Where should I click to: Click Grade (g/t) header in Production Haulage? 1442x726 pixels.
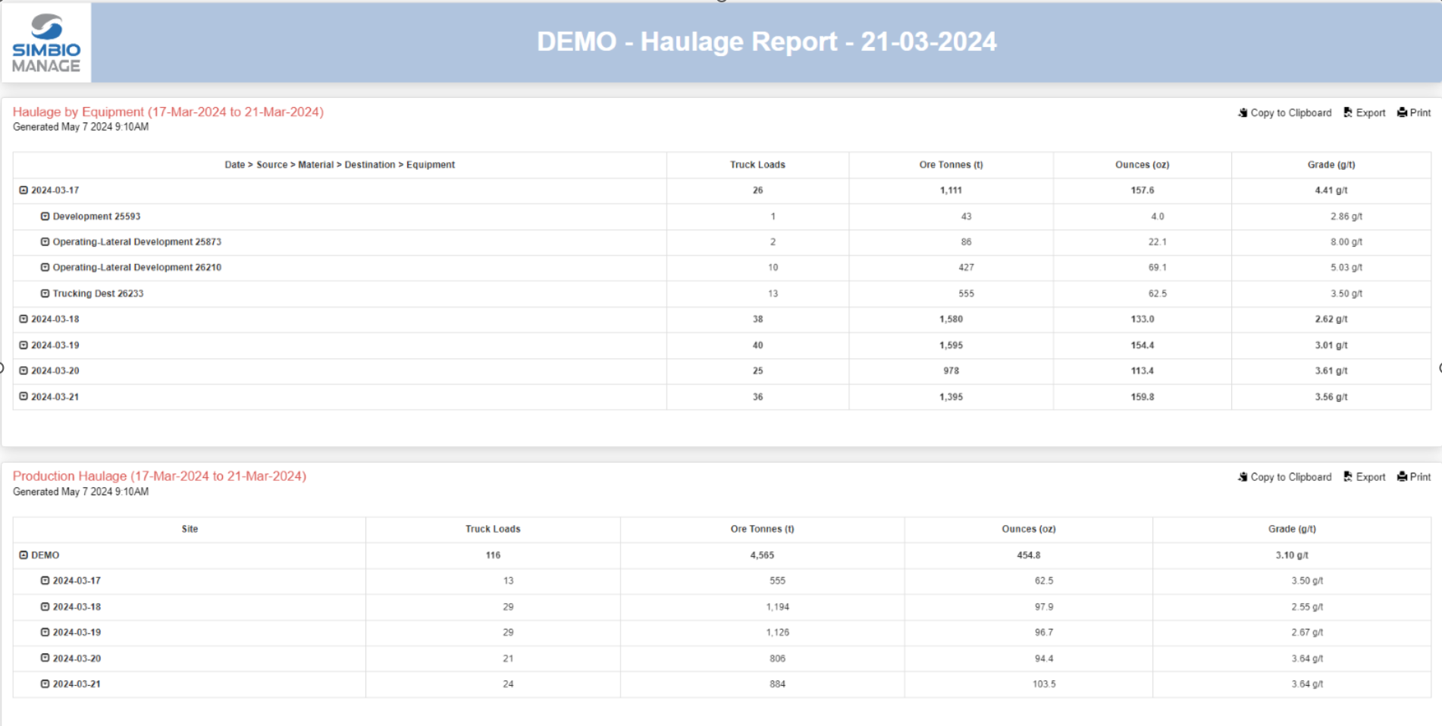pos(1292,530)
